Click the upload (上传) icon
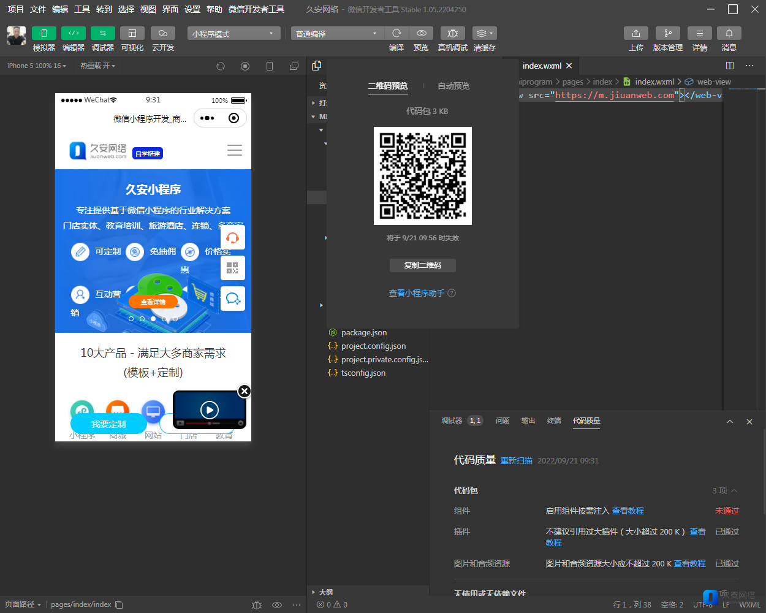The image size is (766, 613). pos(636,33)
